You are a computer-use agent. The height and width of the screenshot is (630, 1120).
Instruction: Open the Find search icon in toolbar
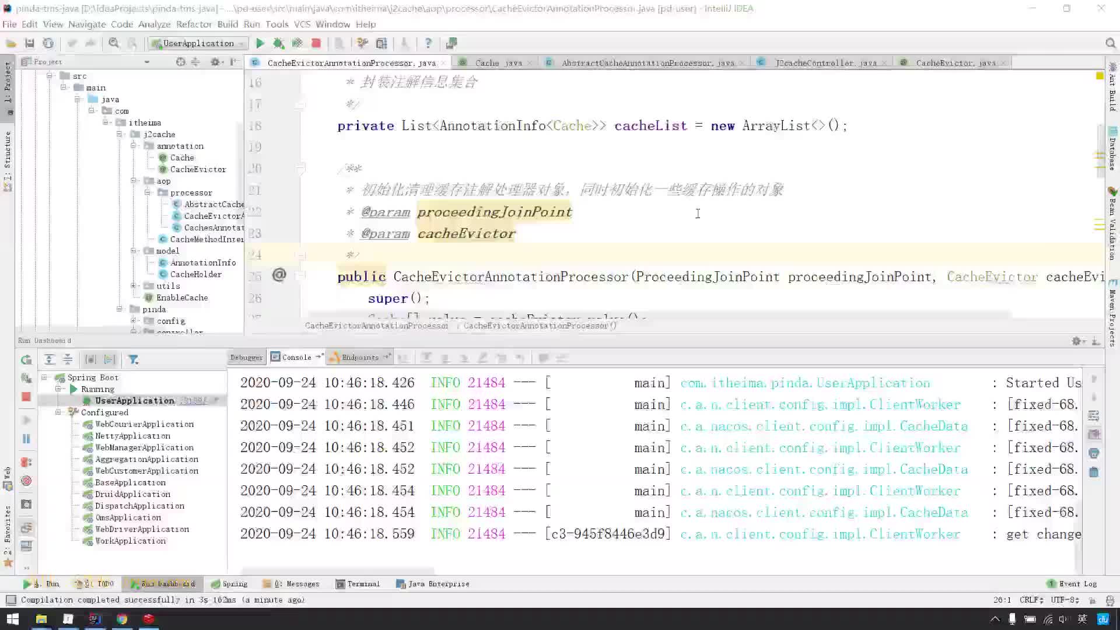point(114,43)
